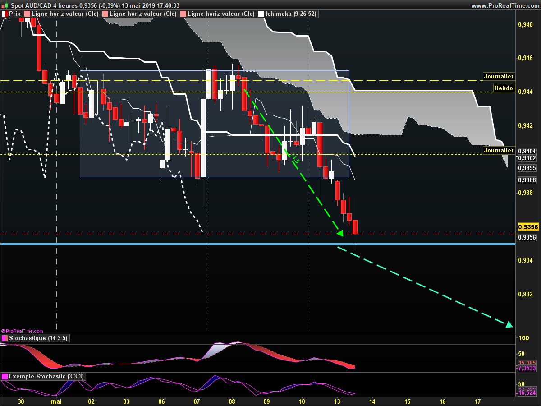Click the white 0,9356 axis price tag
This screenshot has height=406, width=541.
point(527,237)
